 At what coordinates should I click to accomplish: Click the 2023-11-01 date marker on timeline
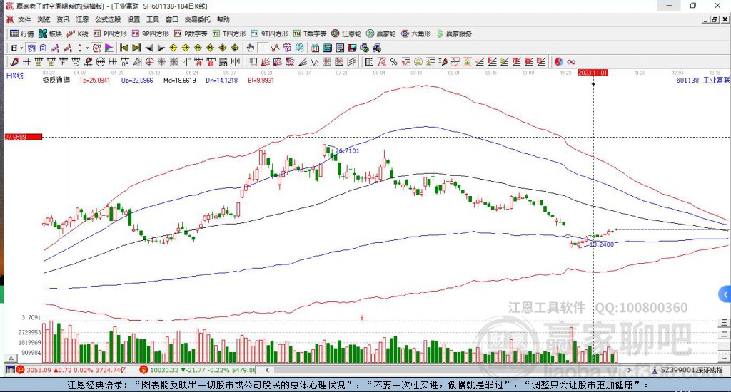593,73
